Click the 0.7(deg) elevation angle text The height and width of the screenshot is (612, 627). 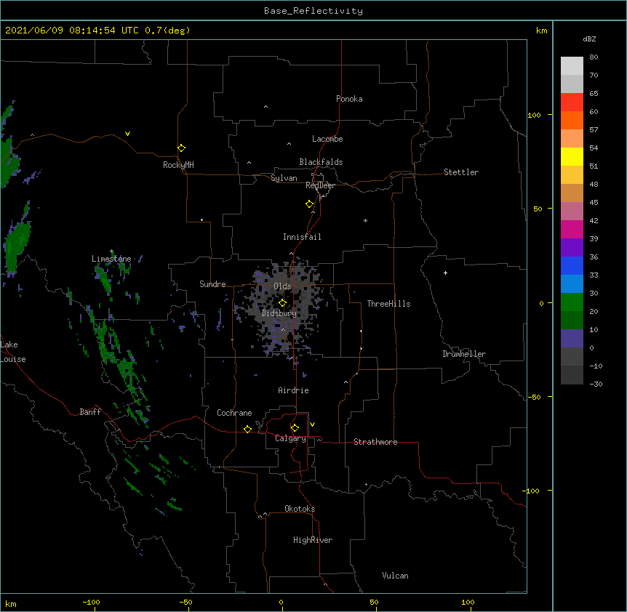[x=167, y=31]
